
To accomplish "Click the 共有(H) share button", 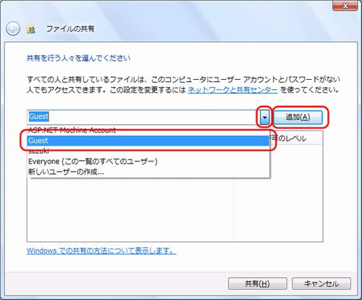I will click(x=258, y=283).
